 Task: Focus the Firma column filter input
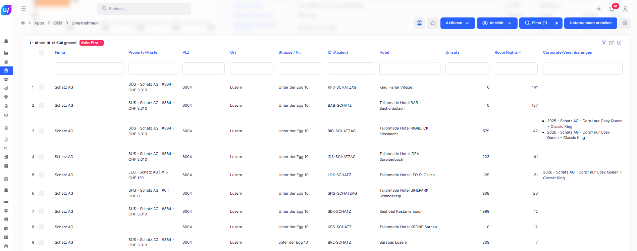point(89,68)
